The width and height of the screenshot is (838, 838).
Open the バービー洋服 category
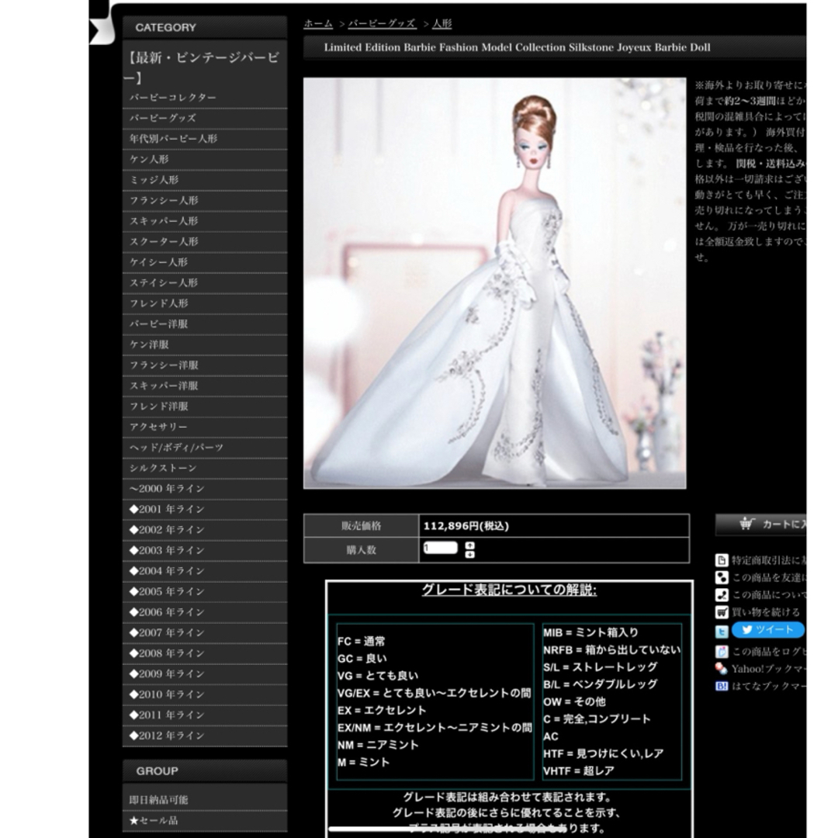point(205,324)
